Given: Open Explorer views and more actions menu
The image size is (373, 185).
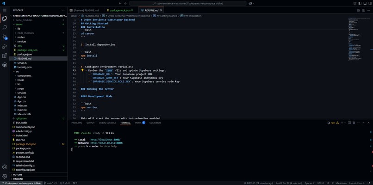Looking at the screenshot, I should tap(63, 11).
